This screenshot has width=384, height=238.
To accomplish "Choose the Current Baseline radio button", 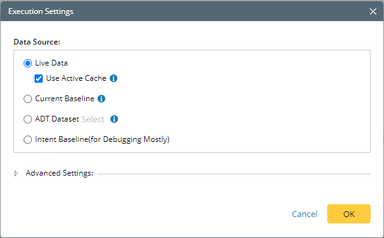I will [27, 99].
